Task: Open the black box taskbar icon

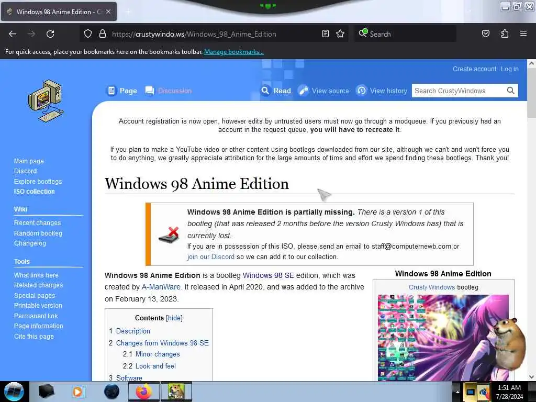Action: point(46,392)
